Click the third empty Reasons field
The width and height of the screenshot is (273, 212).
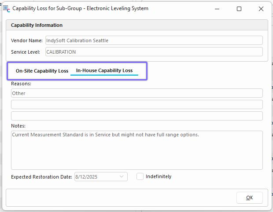[136, 116]
